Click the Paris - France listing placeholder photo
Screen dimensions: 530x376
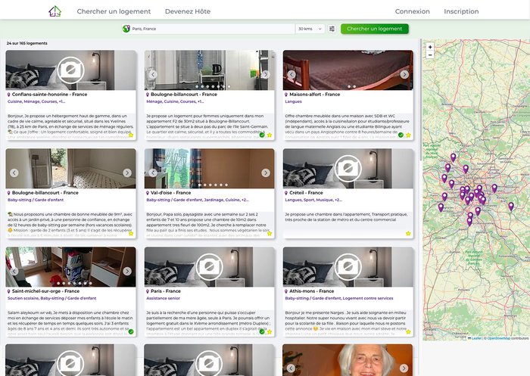pyautogui.click(x=209, y=267)
